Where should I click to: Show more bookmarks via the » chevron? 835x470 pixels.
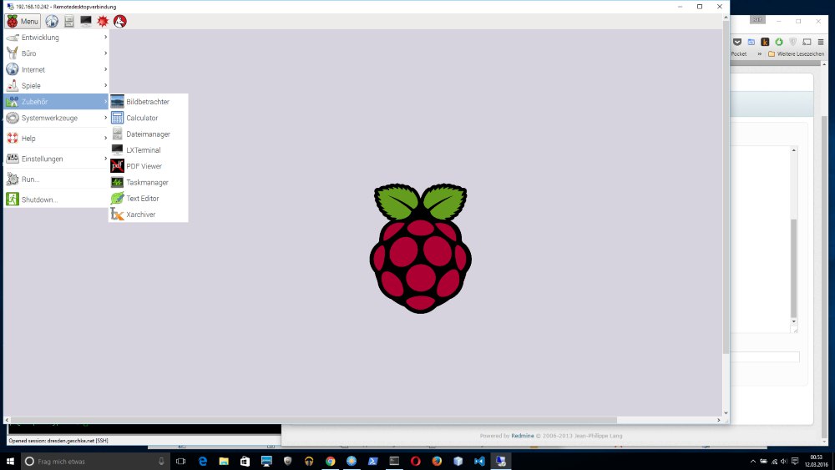tap(759, 53)
